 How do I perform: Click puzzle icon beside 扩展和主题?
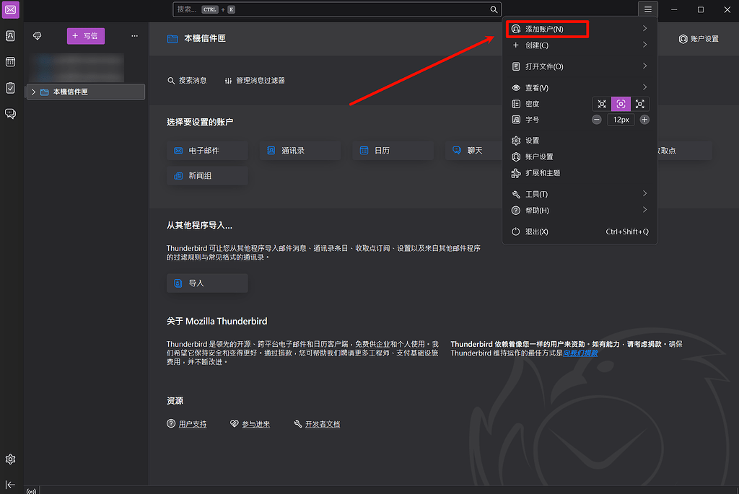(516, 173)
